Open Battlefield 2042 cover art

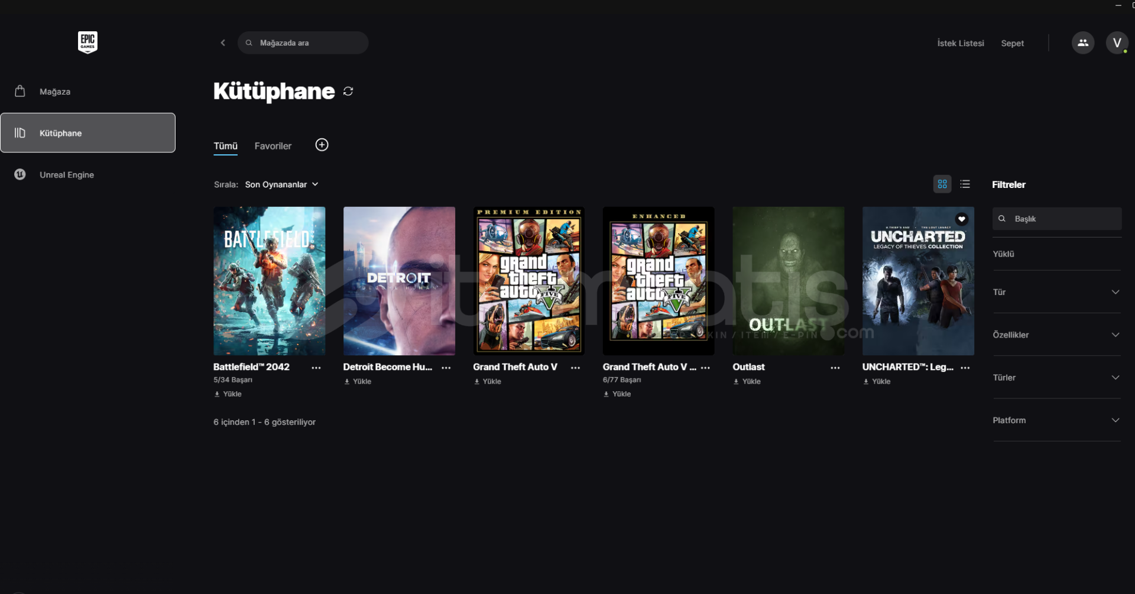coord(269,281)
